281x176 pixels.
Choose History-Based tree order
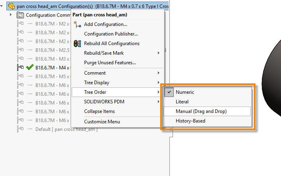[190, 121]
